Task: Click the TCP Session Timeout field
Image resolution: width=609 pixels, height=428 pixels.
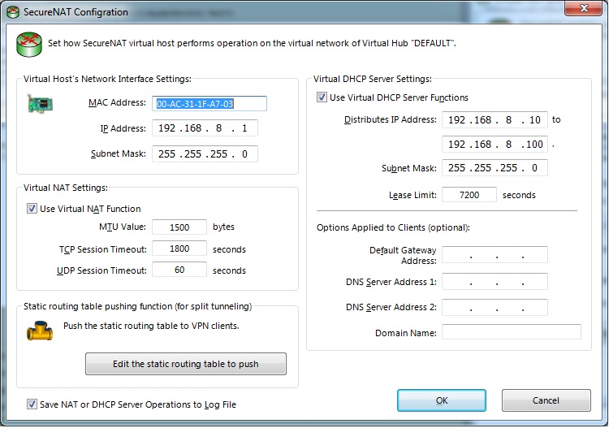Action: pyautogui.click(x=179, y=249)
